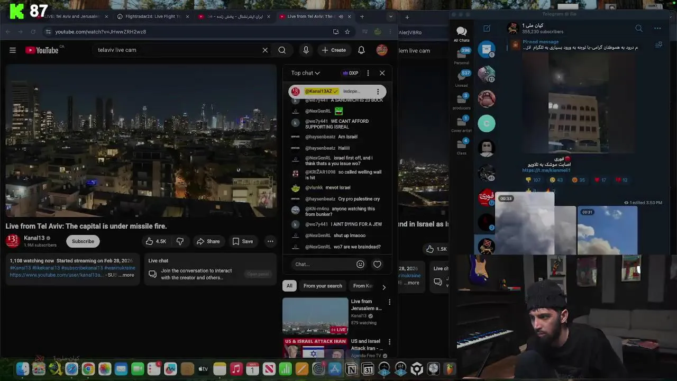Open Telegram All Chats folder
Viewport: 677px width, 381px height.
tap(461, 34)
